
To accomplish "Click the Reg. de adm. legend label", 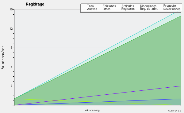I will (x=149, y=9).
